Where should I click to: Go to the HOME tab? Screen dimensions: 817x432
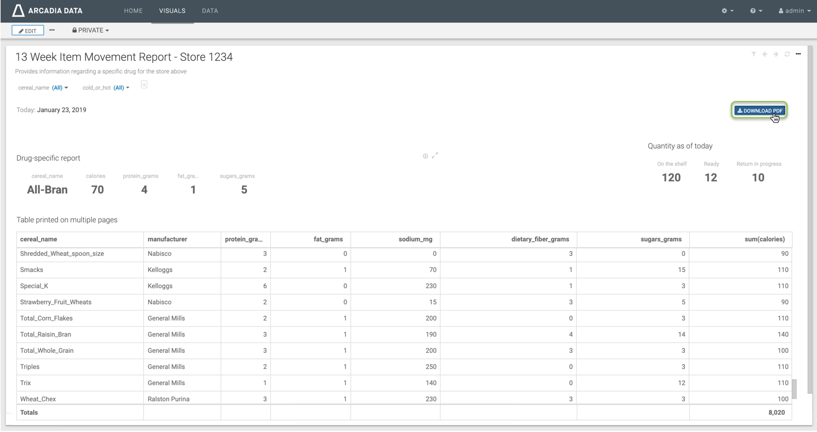(x=133, y=11)
